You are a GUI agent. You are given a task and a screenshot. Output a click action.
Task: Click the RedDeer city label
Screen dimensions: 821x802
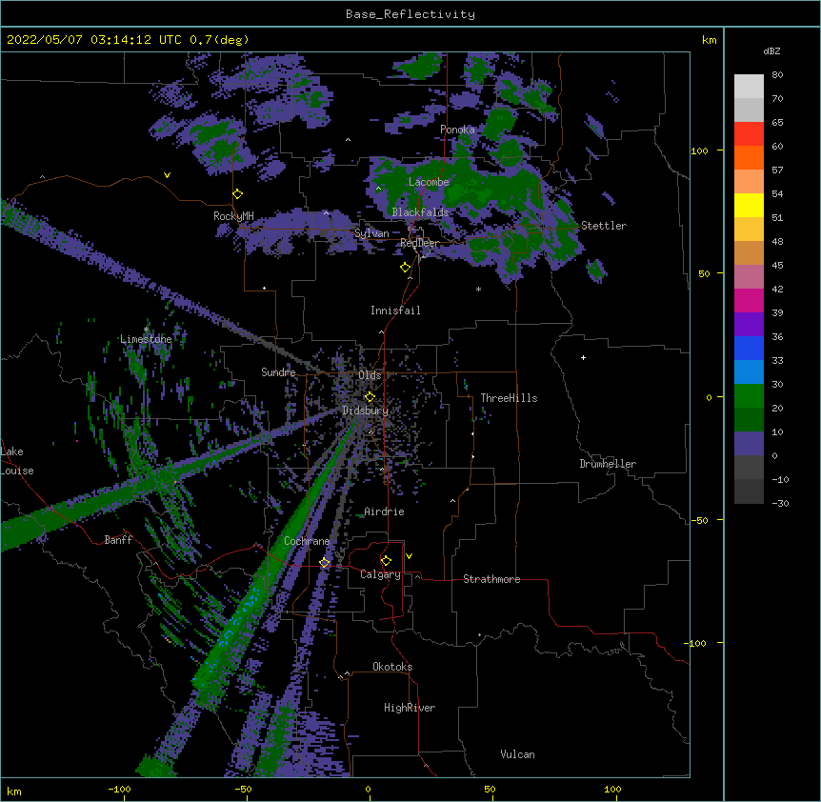pyautogui.click(x=419, y=243)
